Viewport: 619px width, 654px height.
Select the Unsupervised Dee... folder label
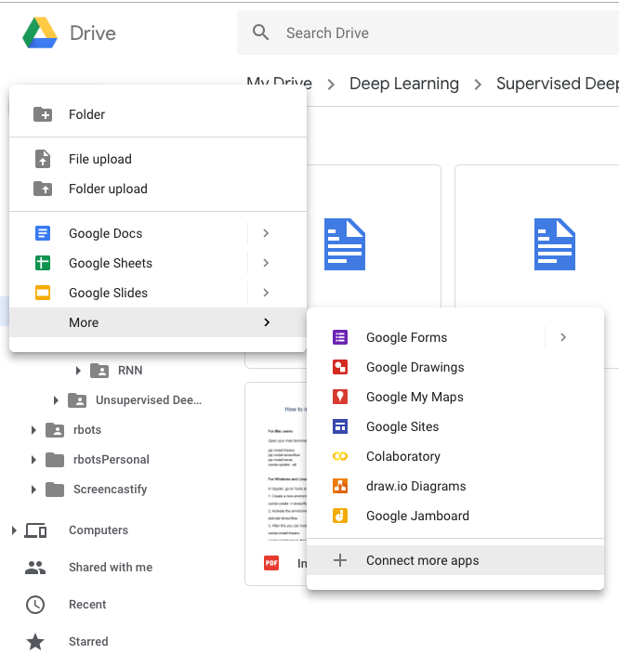pos(149,400)
